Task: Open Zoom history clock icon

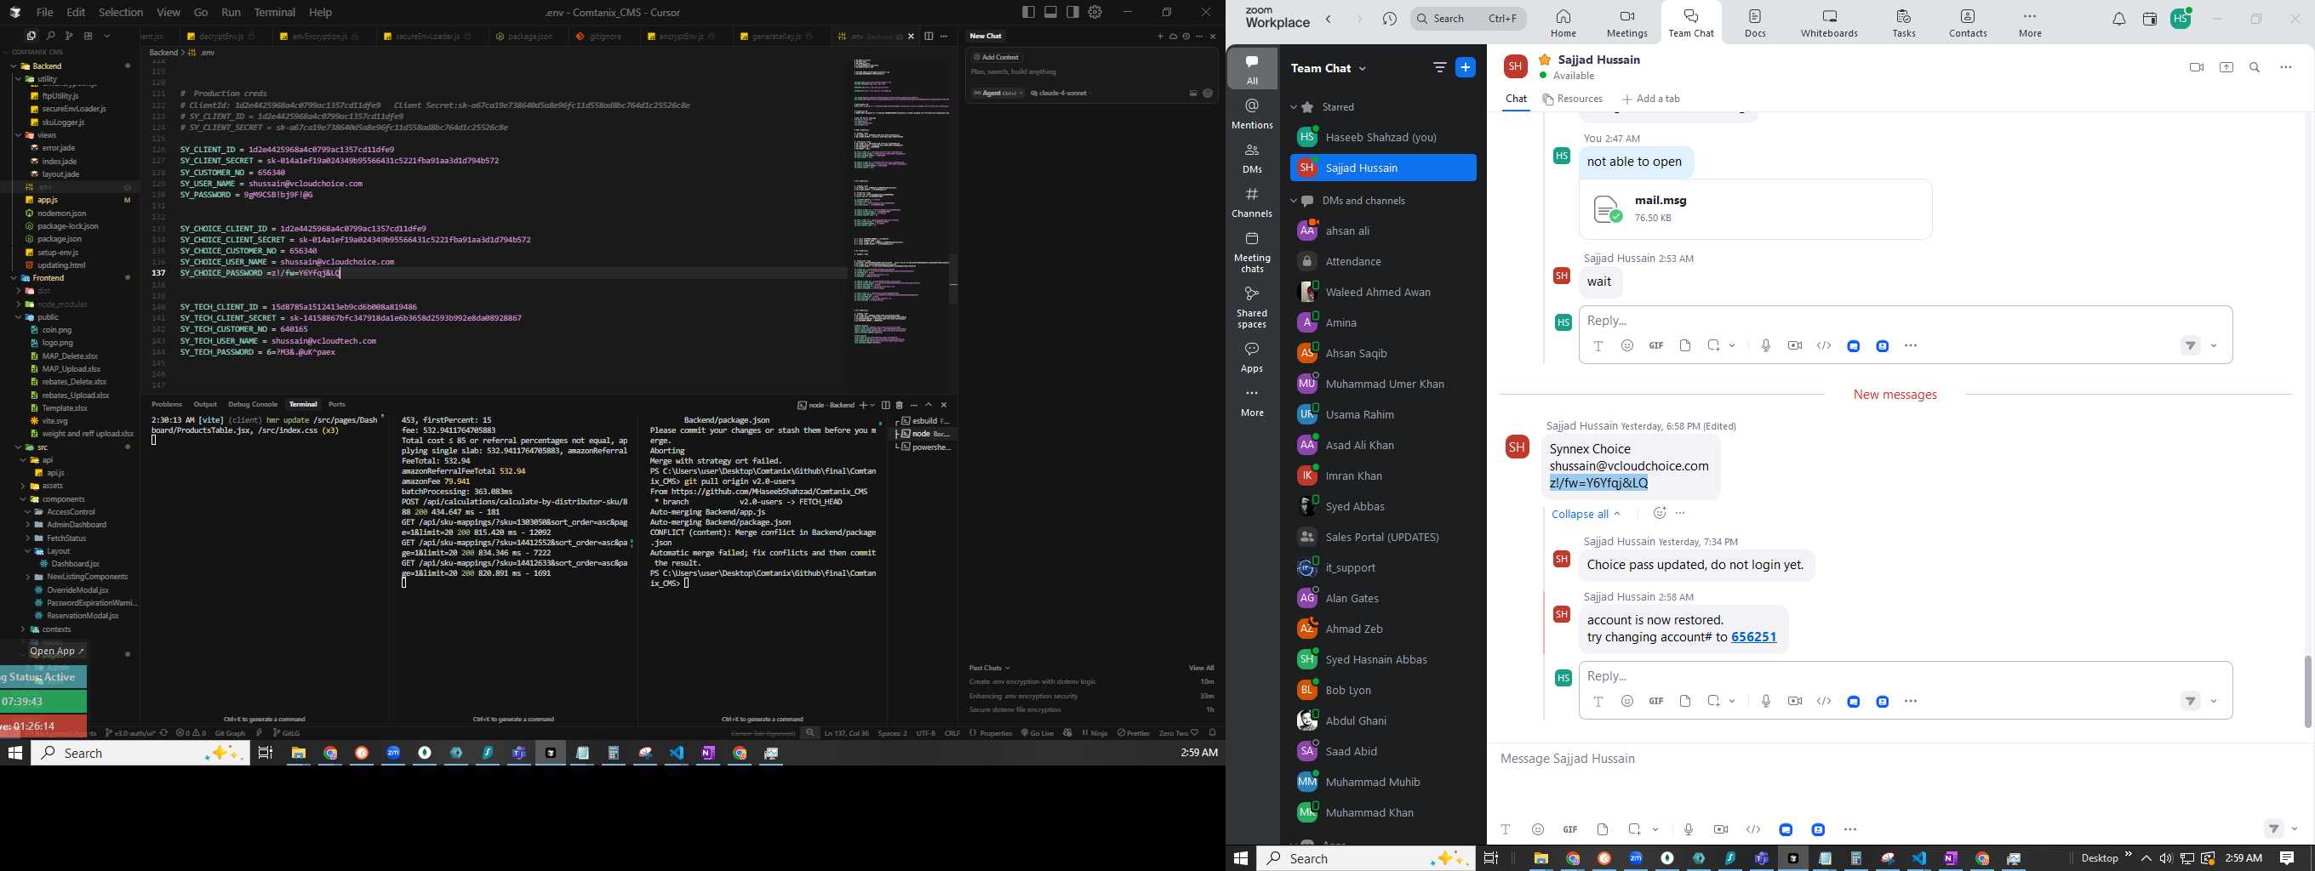Action: coord(1389,19)
